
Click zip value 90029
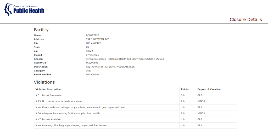[90, 51]
